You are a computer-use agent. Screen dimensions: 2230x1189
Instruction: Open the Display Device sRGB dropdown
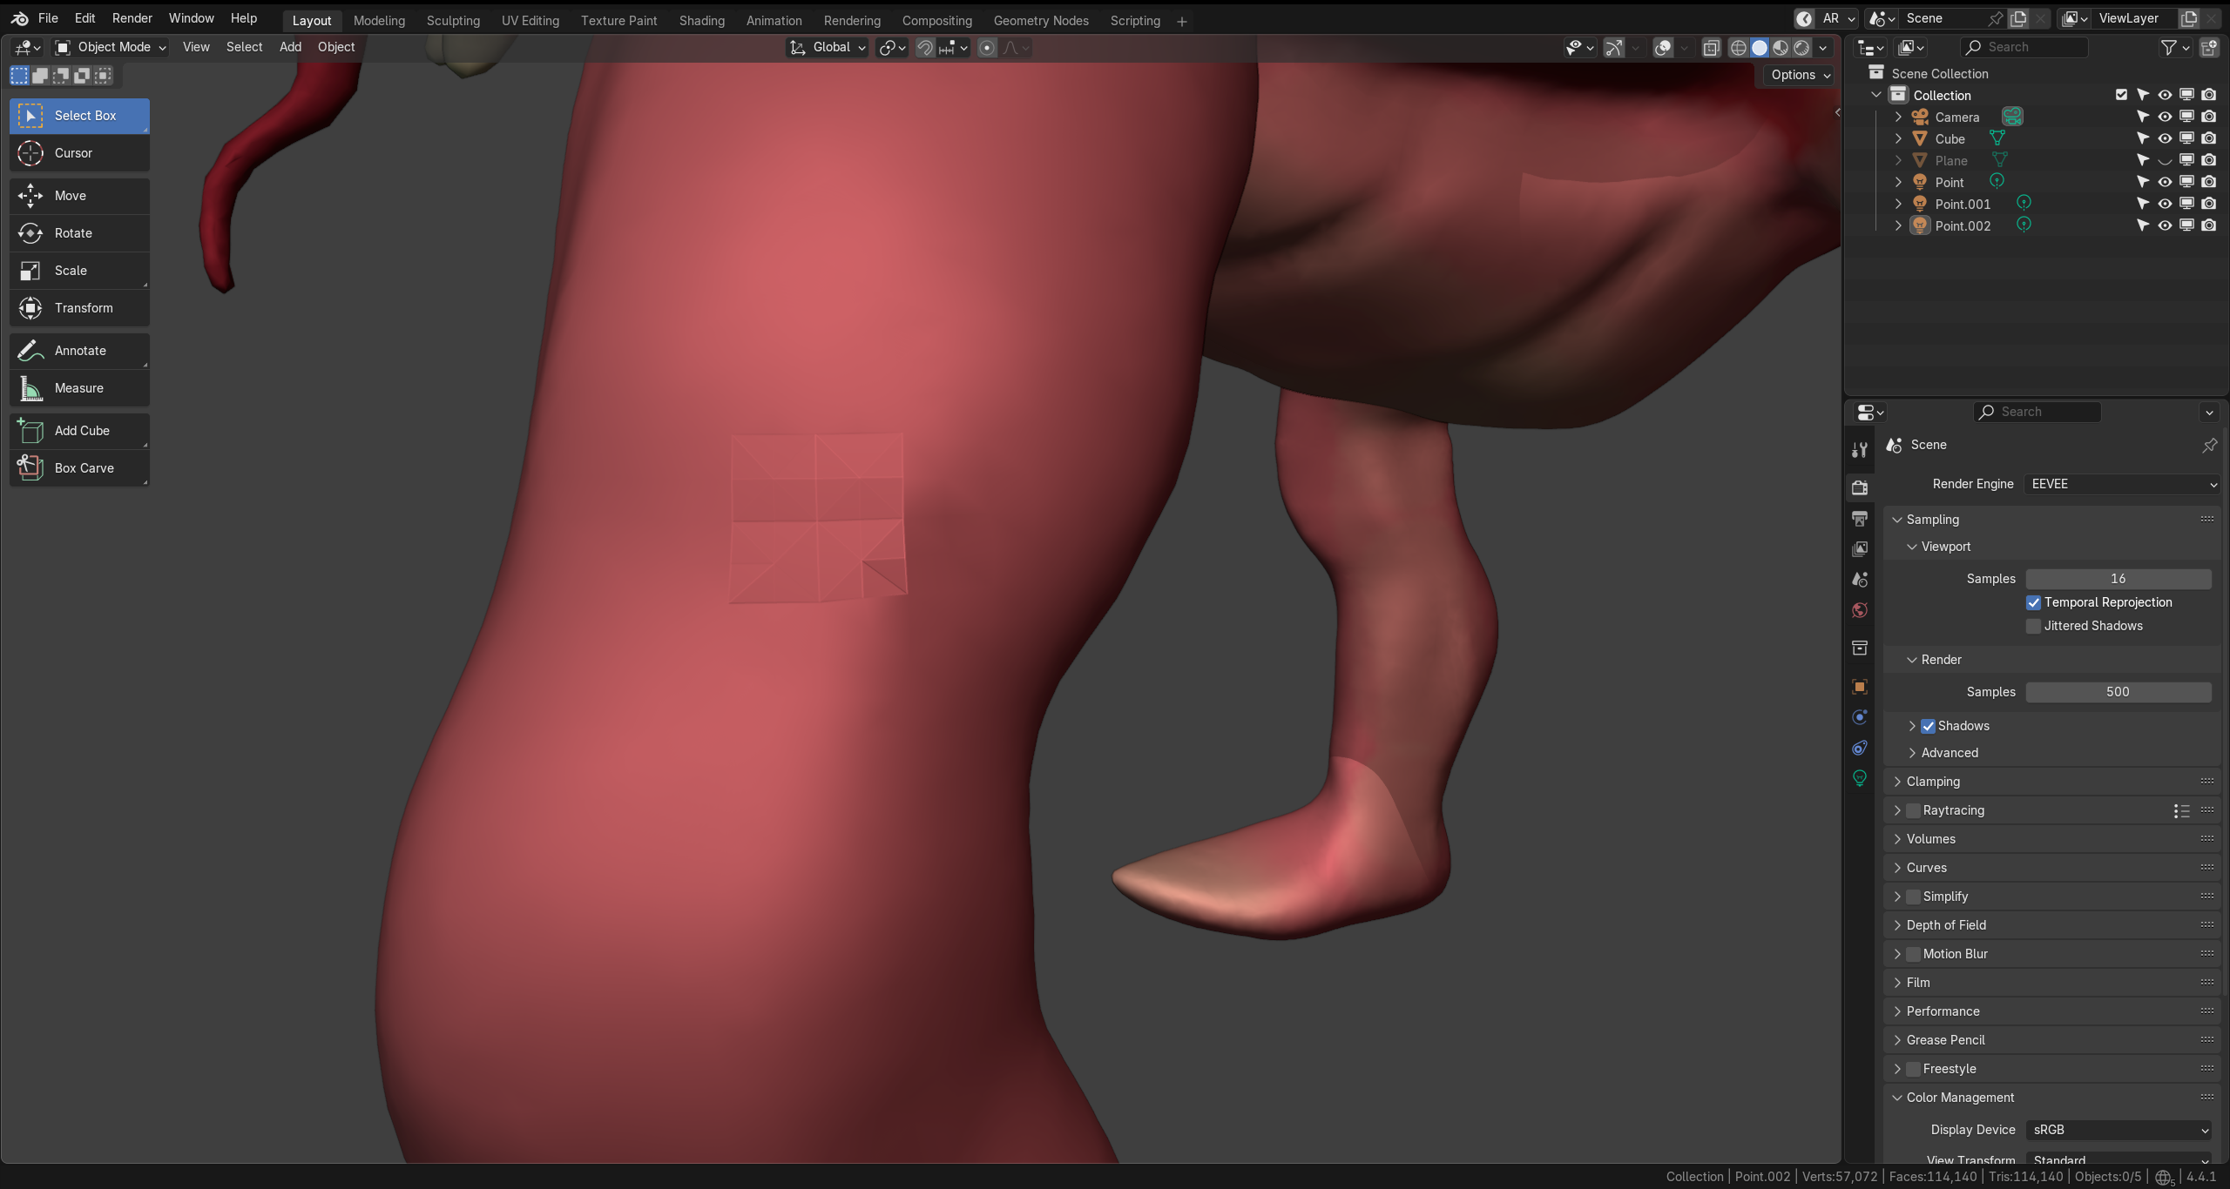[2119, 1130]
